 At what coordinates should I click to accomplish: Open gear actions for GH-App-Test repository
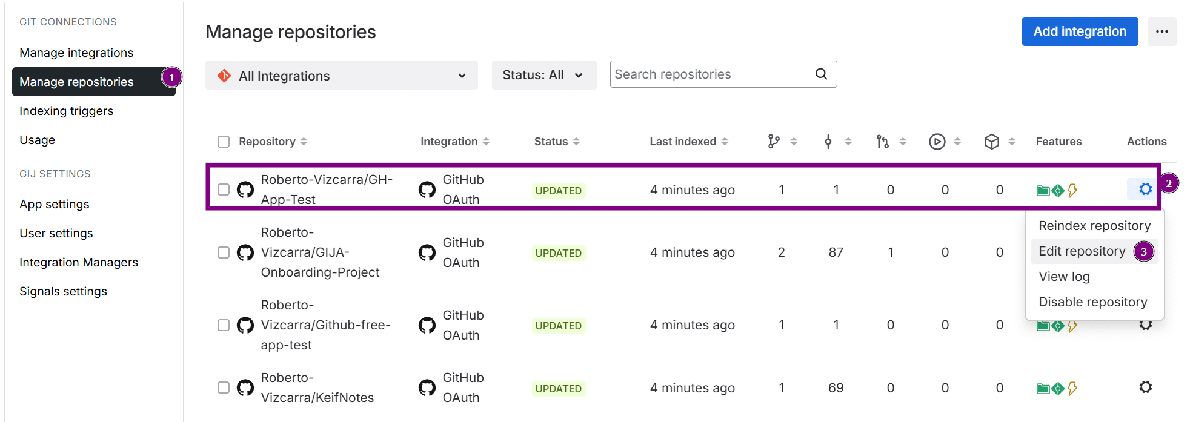1145,190
